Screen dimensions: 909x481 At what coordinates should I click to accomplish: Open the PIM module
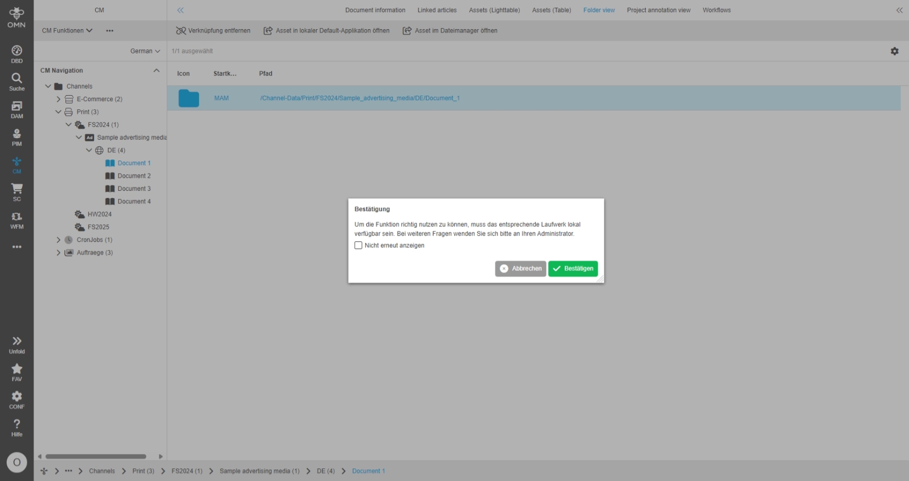[16, 137]
